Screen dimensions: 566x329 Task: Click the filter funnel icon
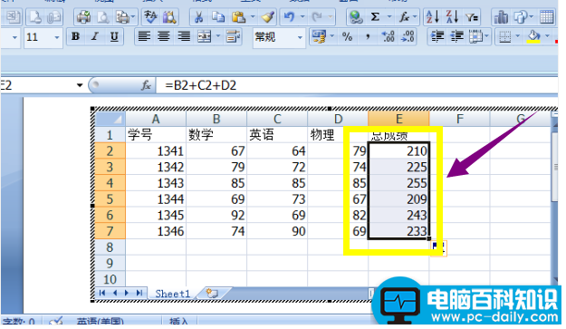(x=472, y=17)
